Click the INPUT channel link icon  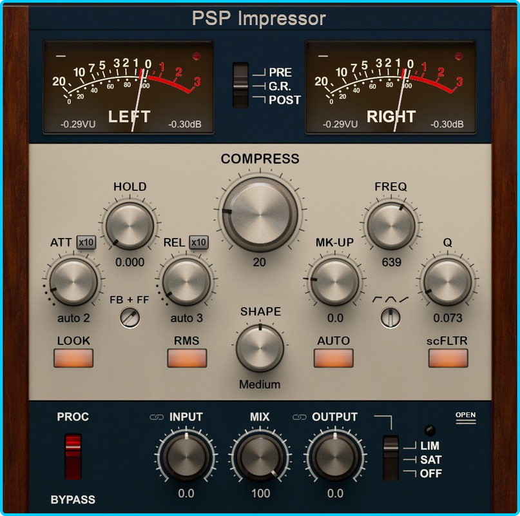pyautogui.click(x=157, y=417)
